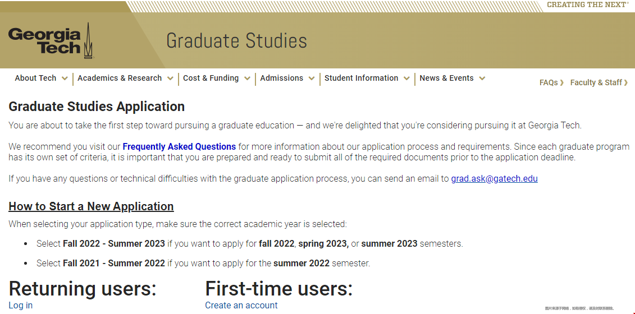Expand the Cost & Funding chevron
Image resolution: width=635 pixels, height=314 pixels.
(247, 78)
